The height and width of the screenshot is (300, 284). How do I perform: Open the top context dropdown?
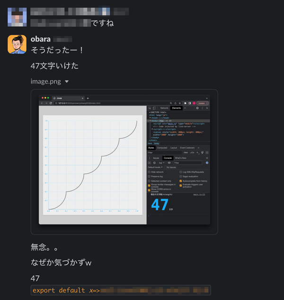tap(161, 163)
